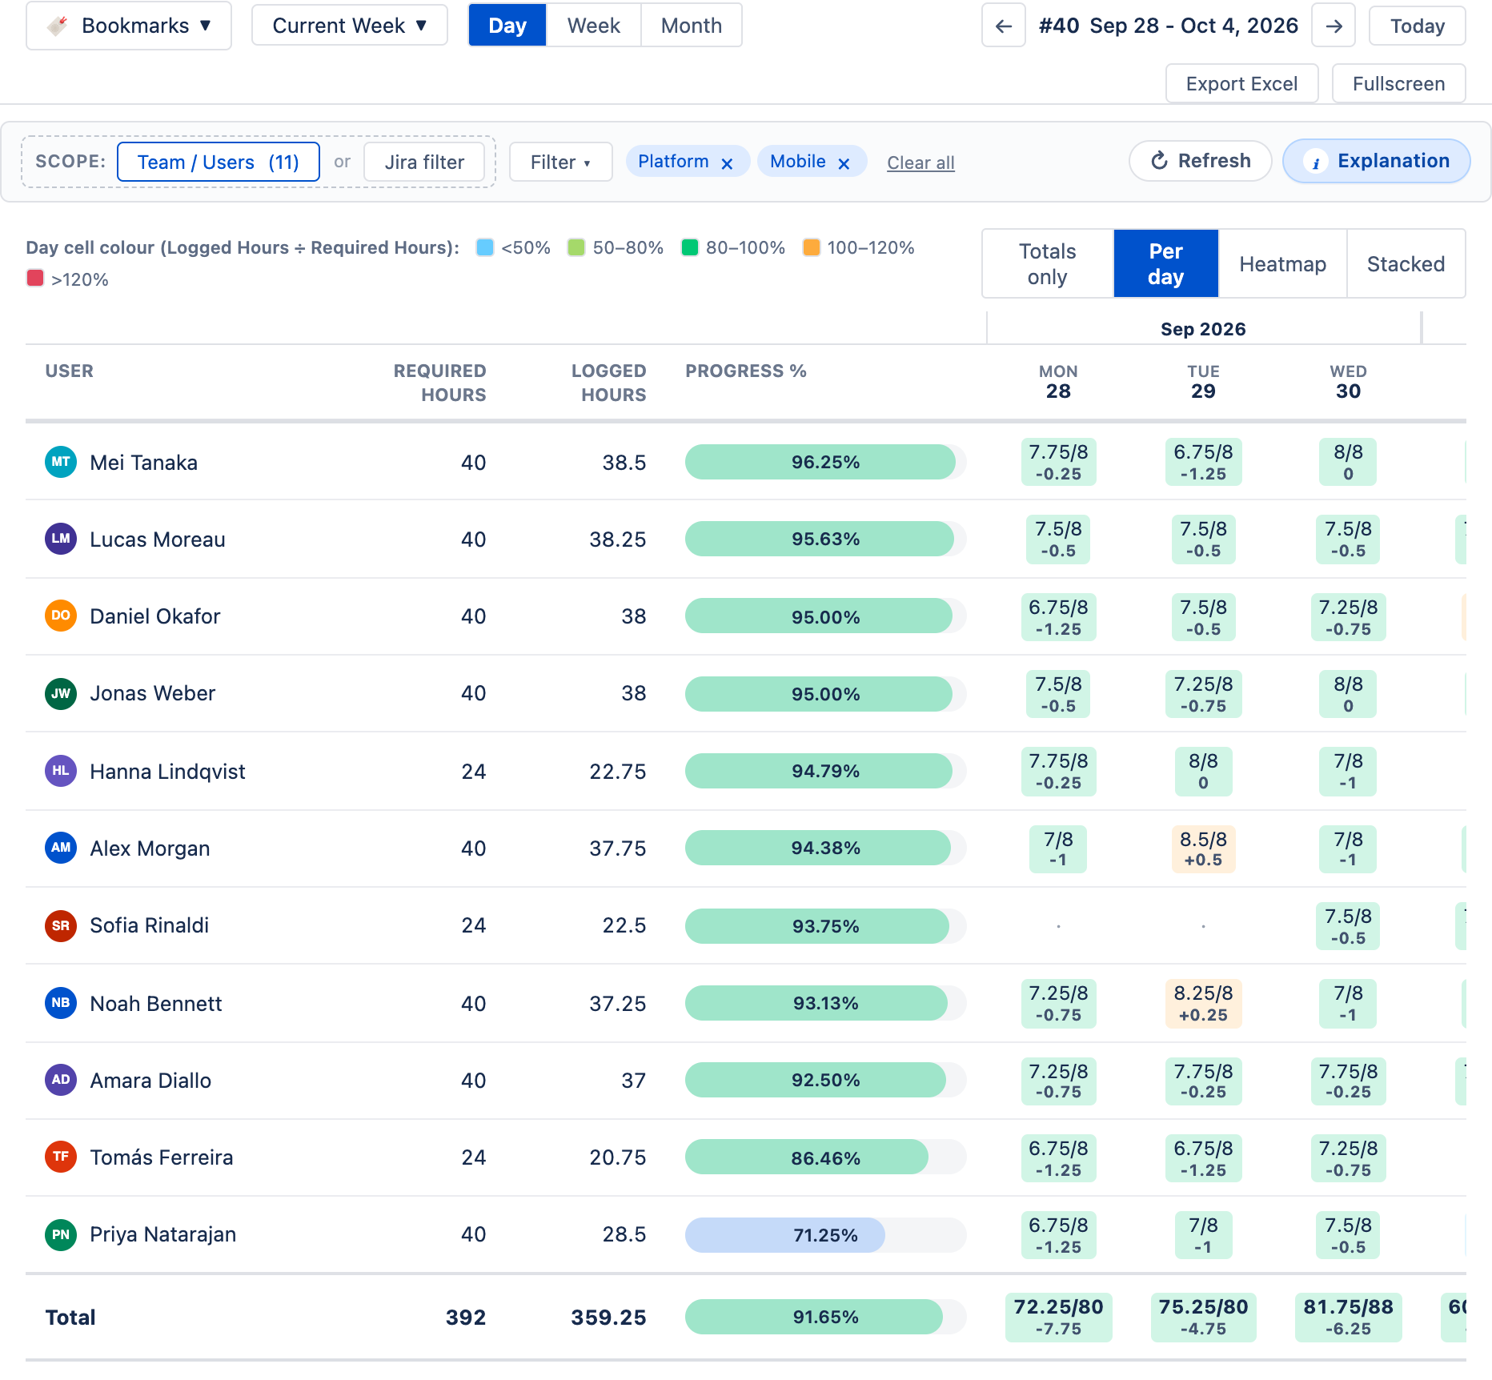Click Hanna Lindqvist's HL avatar
The width and height of the screenshot is (1492, 1380).
[61, 771]
